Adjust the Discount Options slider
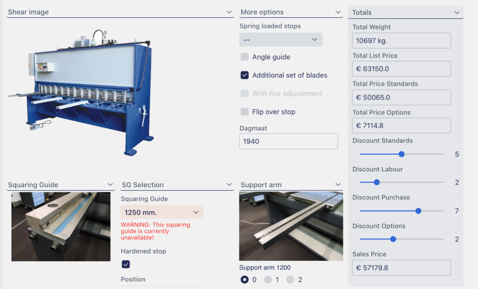 click(x=401, y=239)
